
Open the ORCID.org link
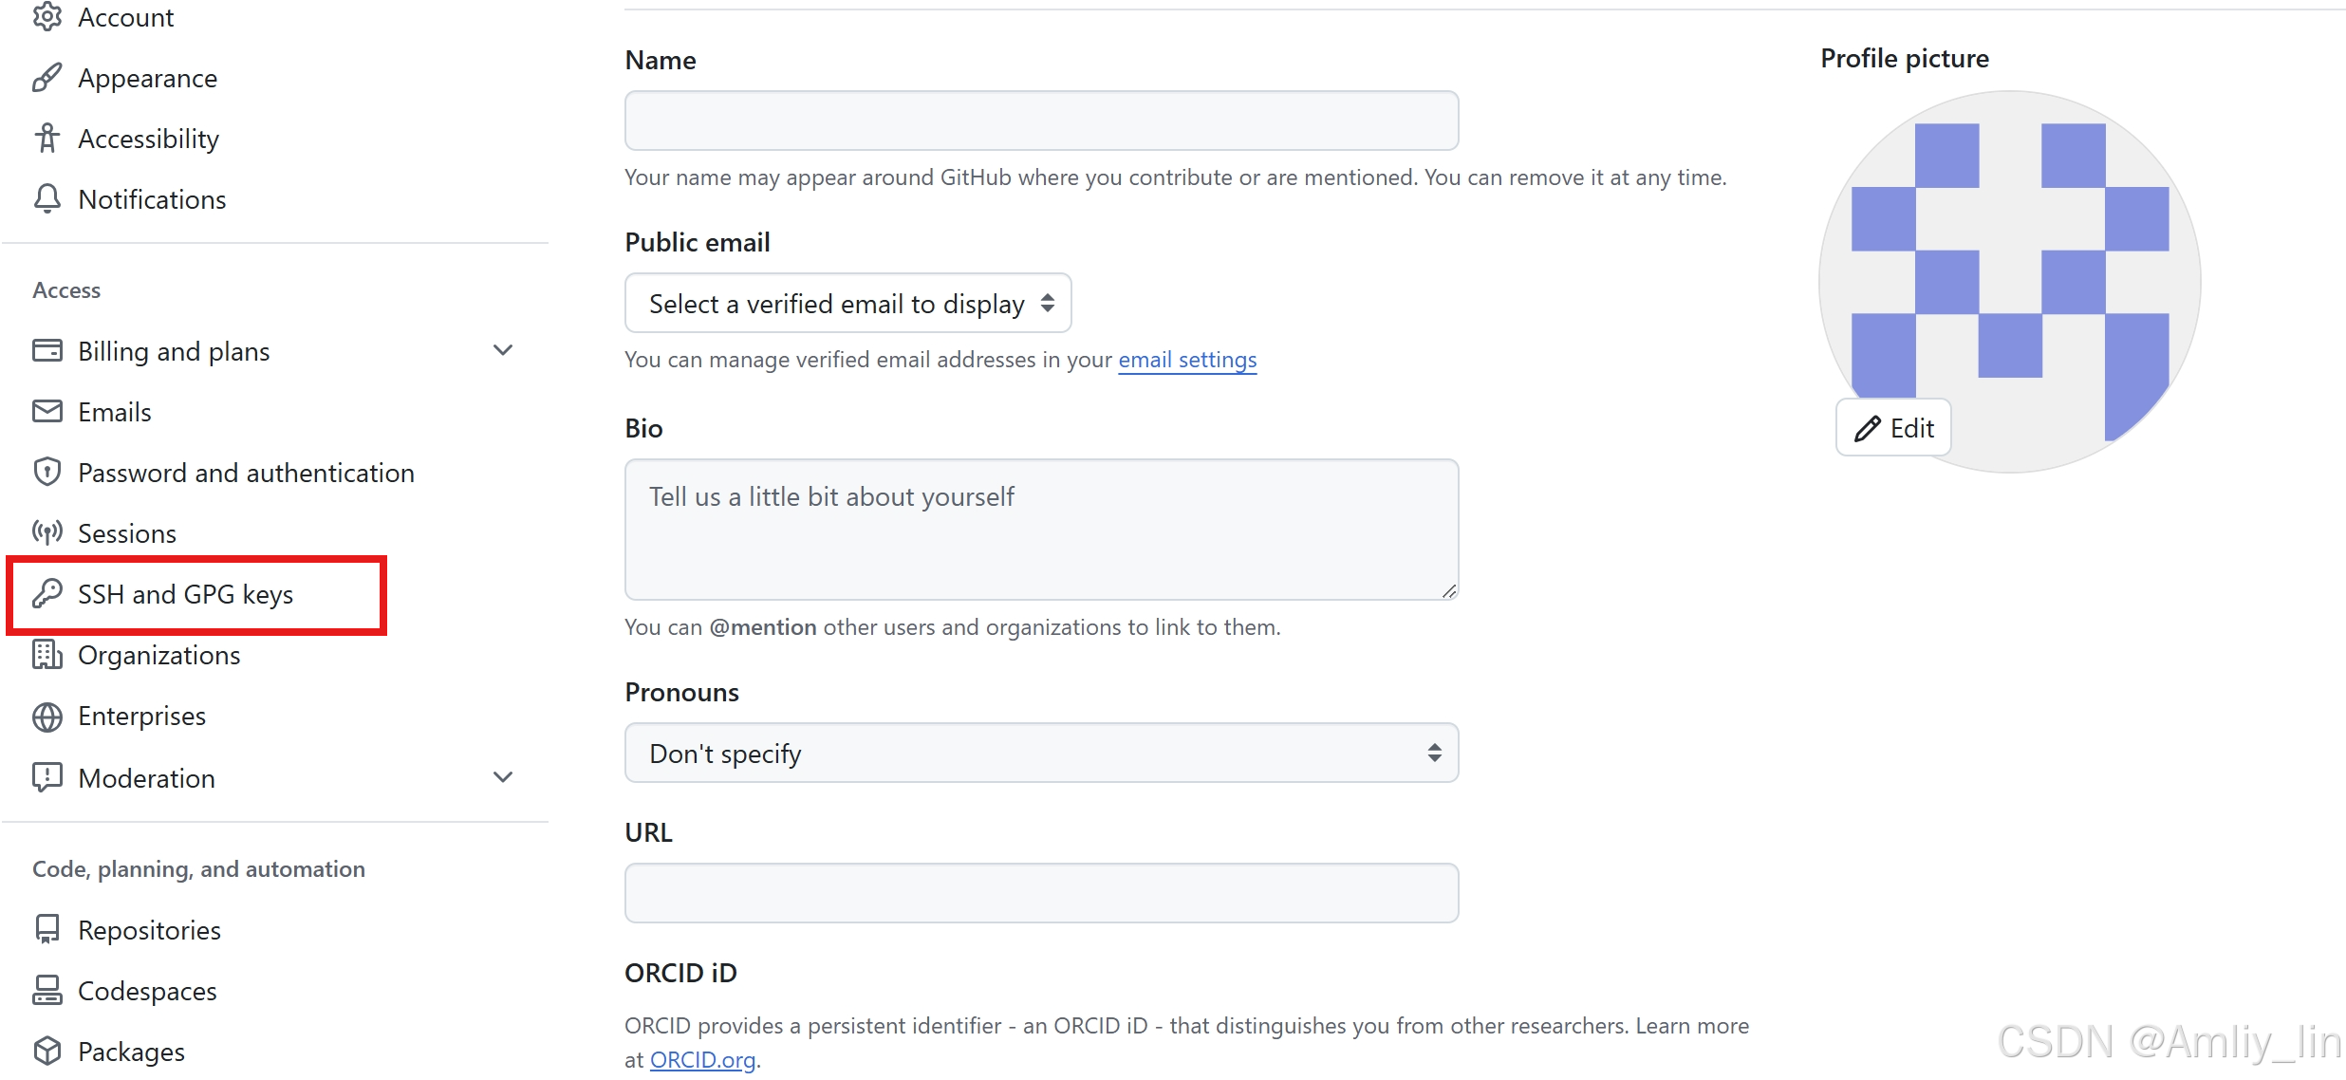[703, 1059]
